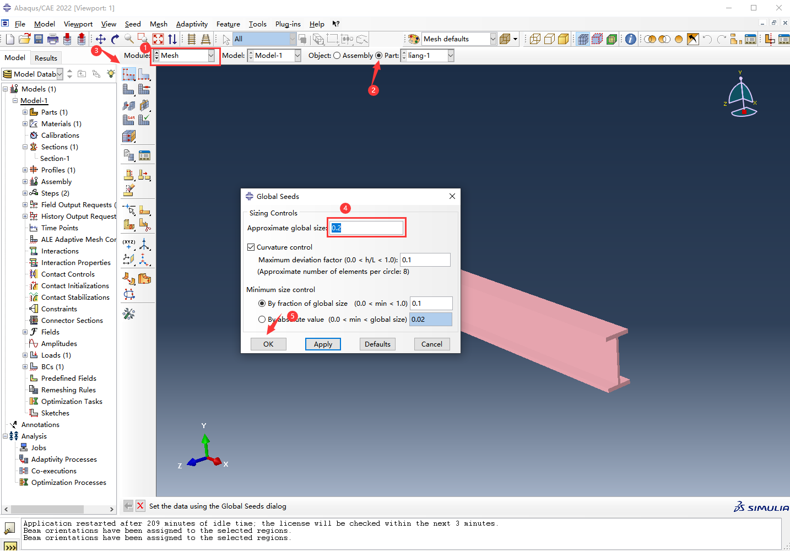Screen dimensions: 790x551
Task: Open the Module dropdown showing Mesh
Action: pos(211,56)
